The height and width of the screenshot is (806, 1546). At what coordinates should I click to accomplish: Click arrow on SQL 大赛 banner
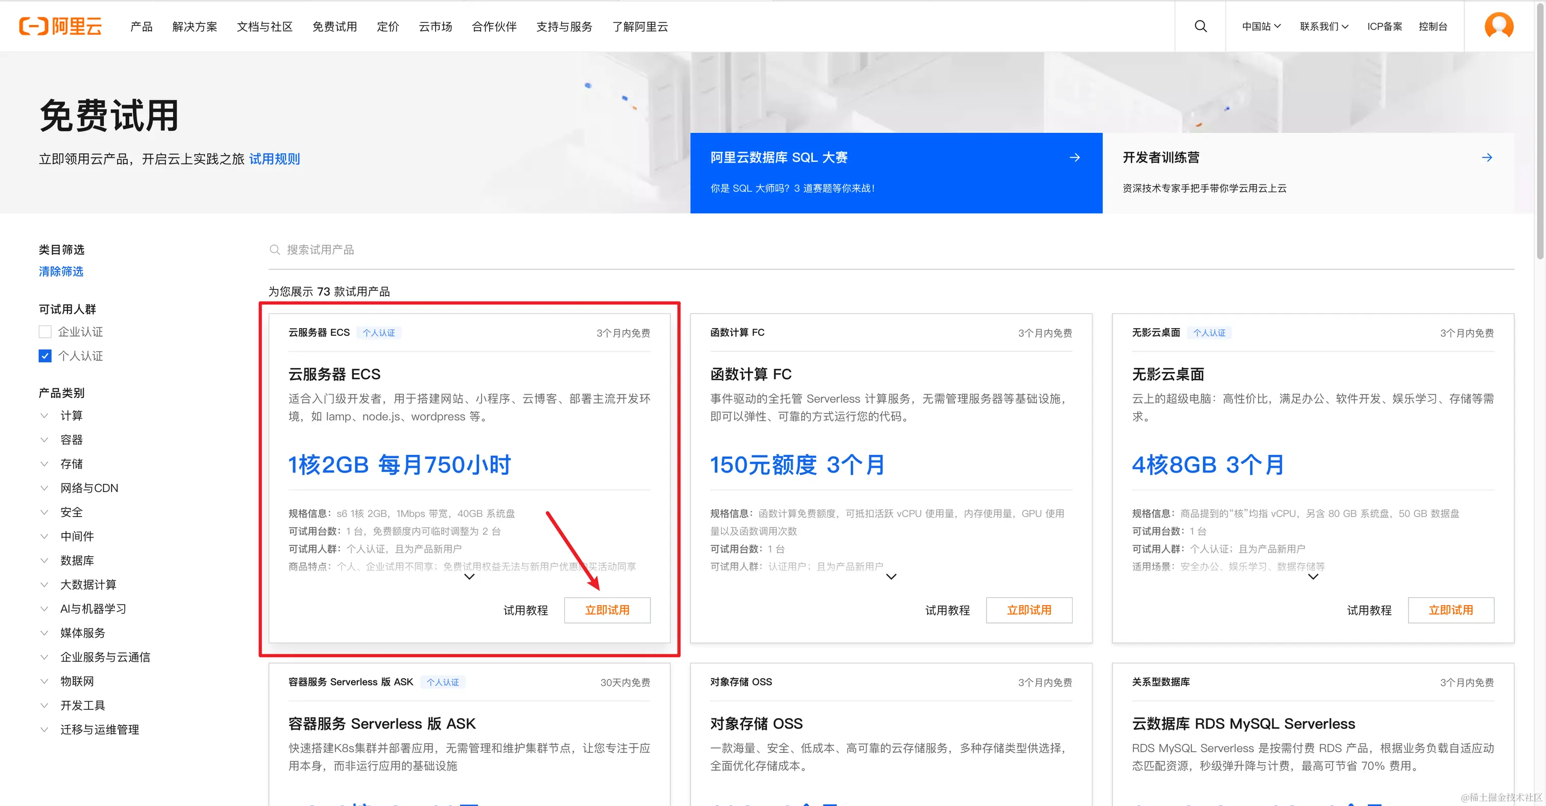[x=1074, y=157]
